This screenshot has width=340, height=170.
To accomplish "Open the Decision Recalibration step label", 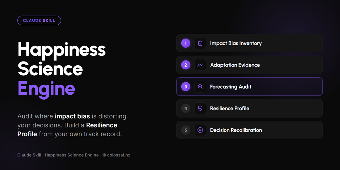I will pyautogui.click(x=236, y=130).
